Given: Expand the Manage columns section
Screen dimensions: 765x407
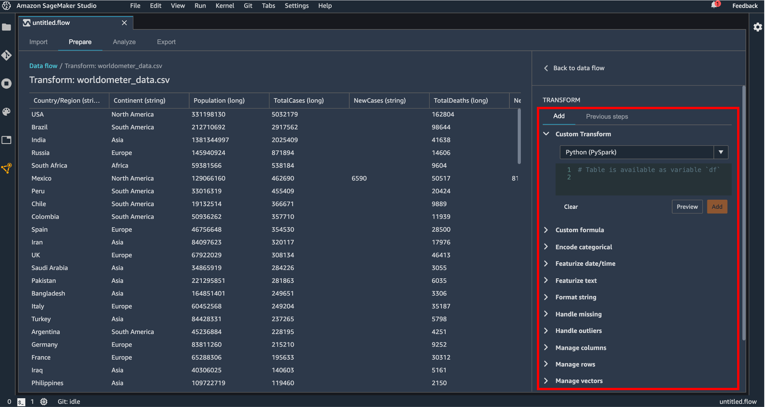Looking at the screenshot, I should [546, 348].
